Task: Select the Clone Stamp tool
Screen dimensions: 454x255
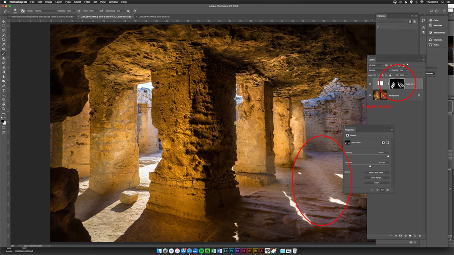Action: point(4,58)
